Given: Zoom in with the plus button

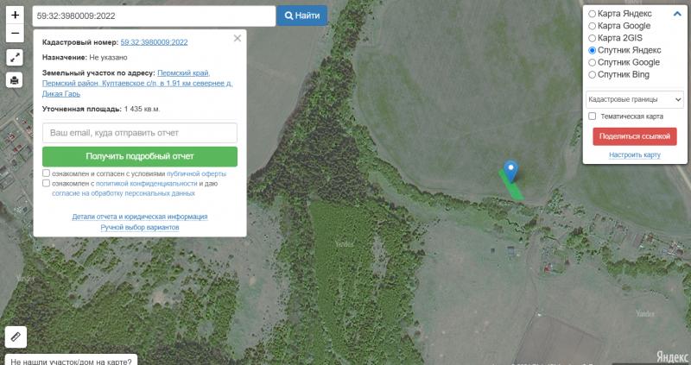Looking at the screenshot, I should [15, 16].
